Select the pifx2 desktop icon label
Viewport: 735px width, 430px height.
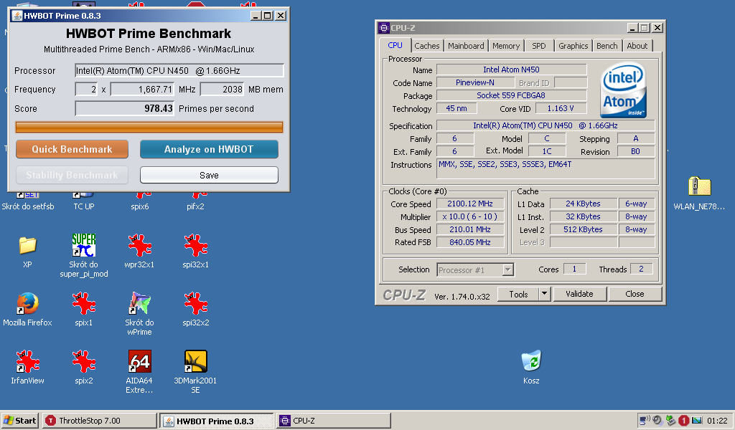[195, 206]
